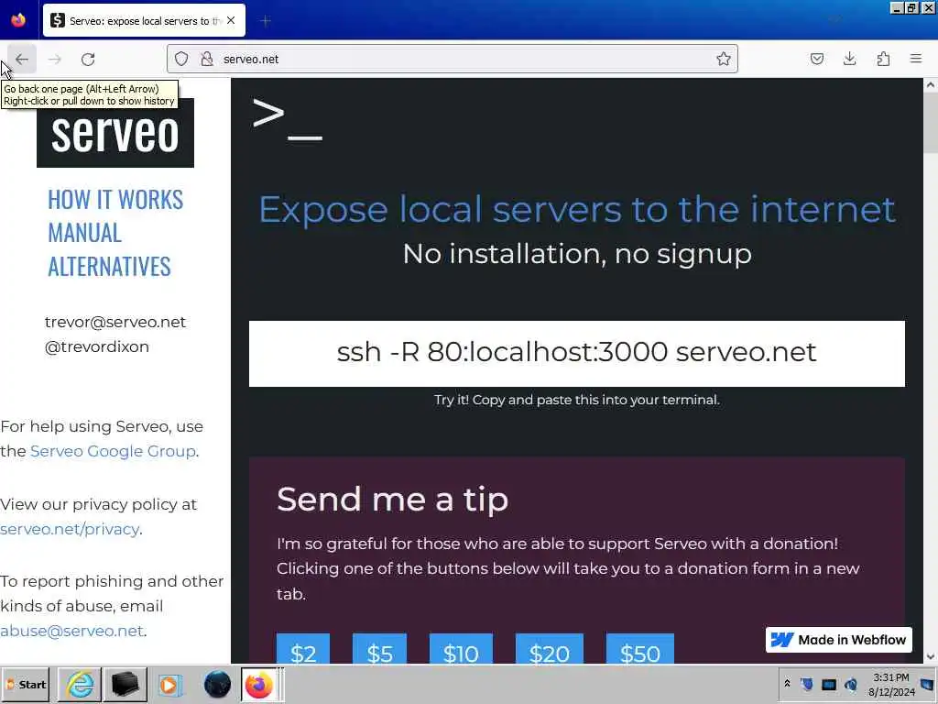
Task: Launch Internet Explorer from taskbar
Action: [79, 684]
